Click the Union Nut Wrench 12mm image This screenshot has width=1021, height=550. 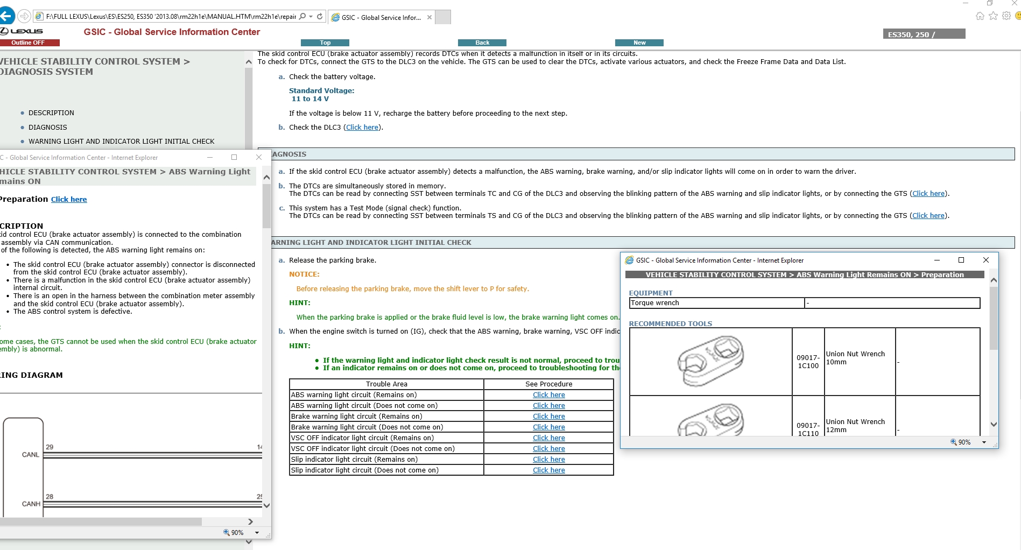pos(711,420)
